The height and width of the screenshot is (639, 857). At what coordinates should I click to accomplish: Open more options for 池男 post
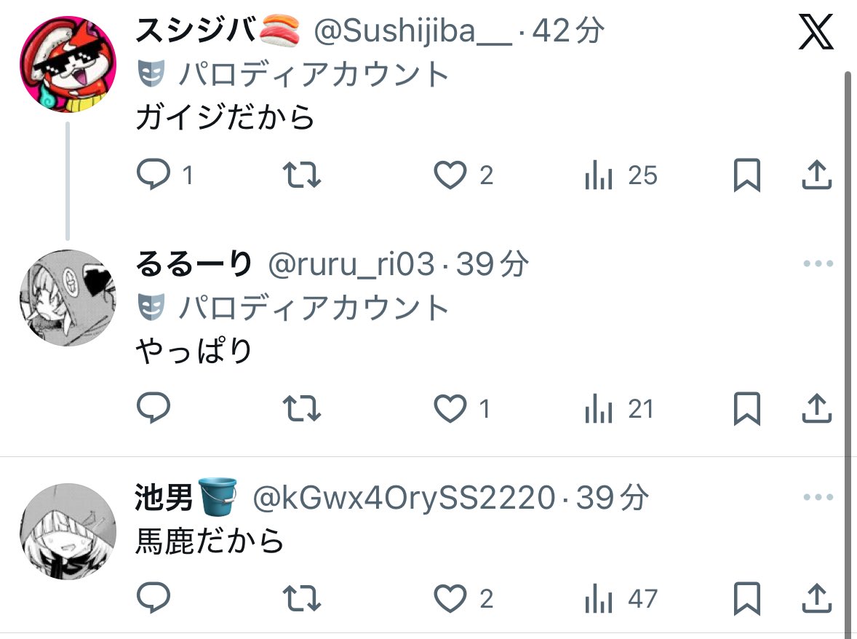(818, 497)
